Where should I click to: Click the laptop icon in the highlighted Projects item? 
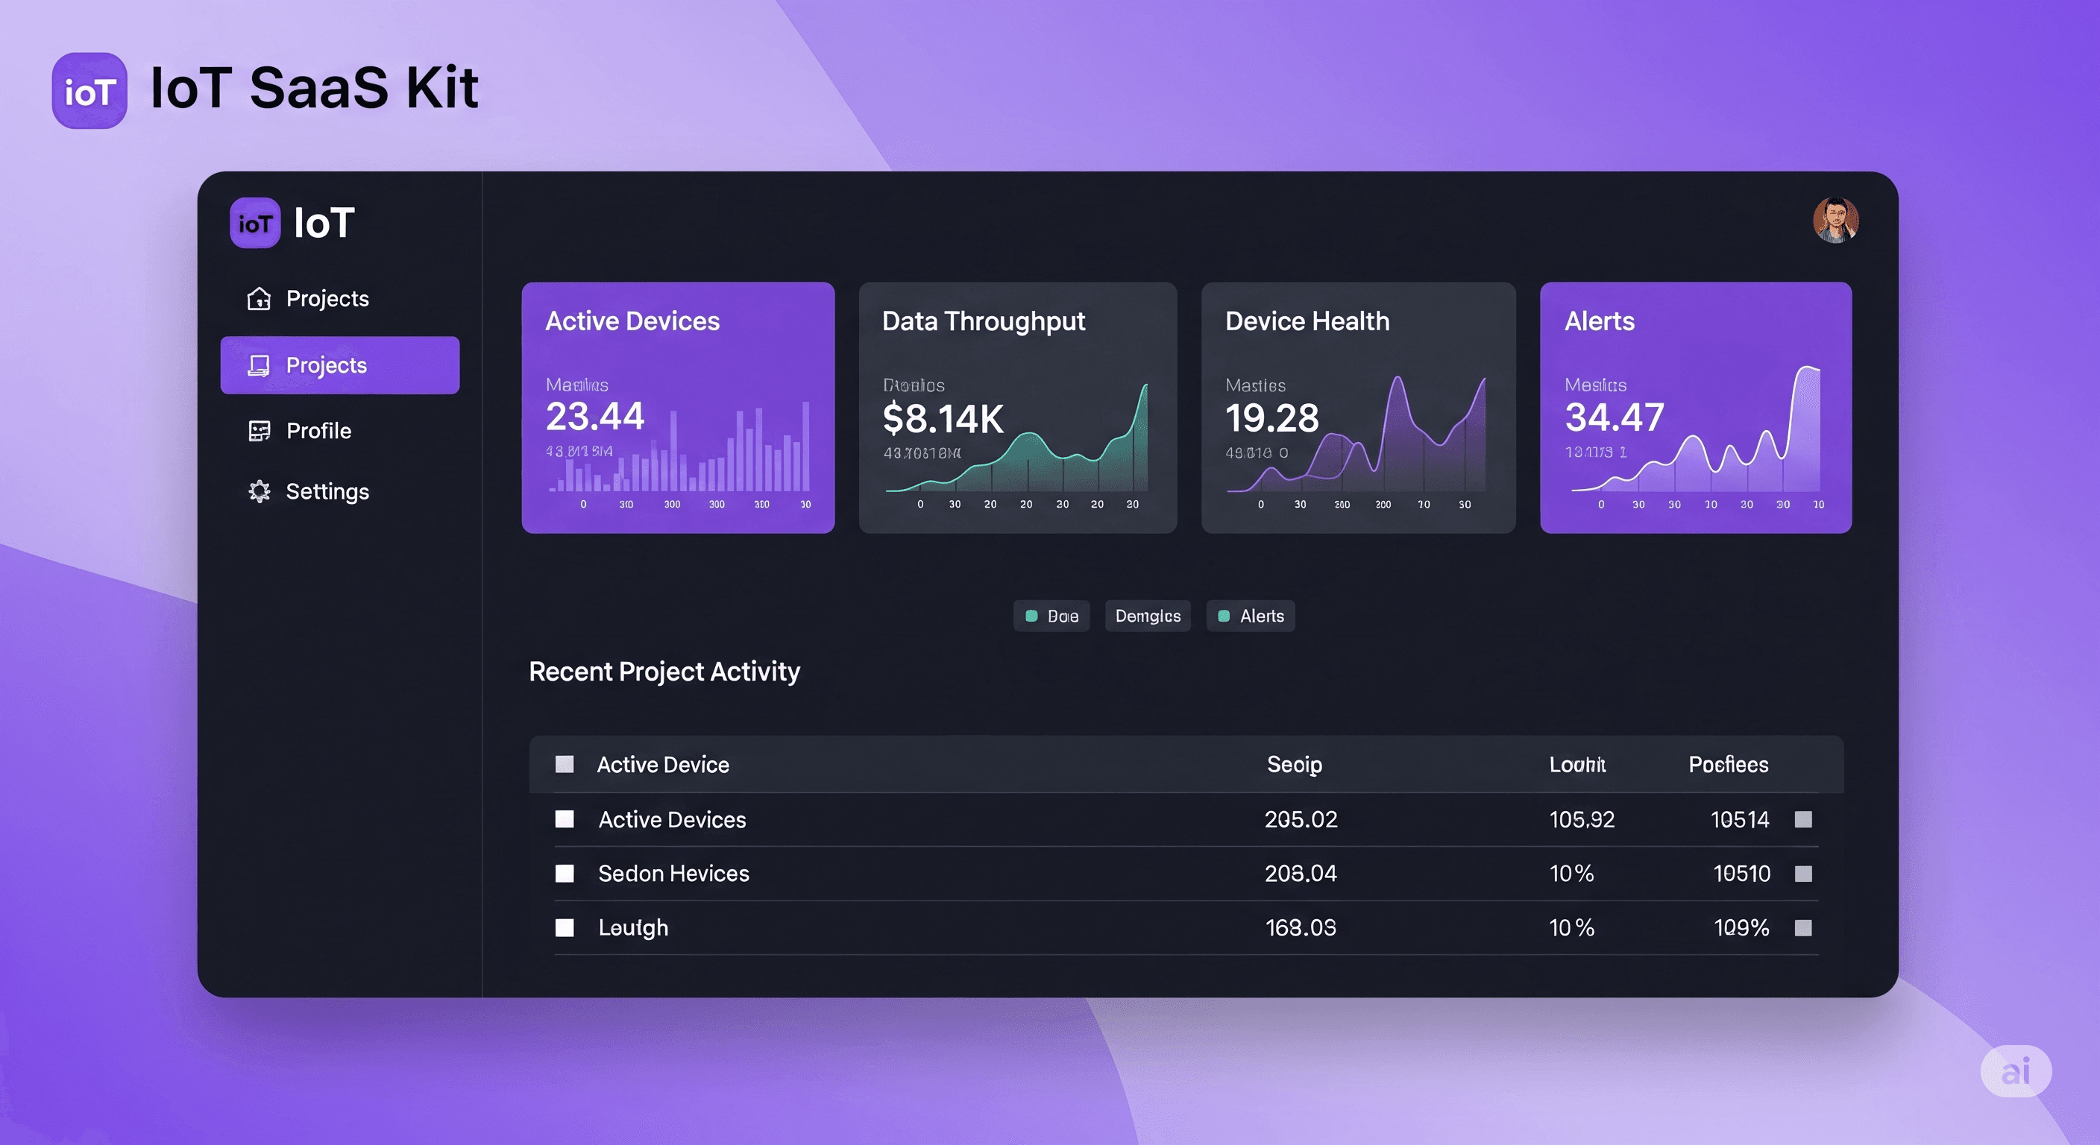click(x=259, y=365)
